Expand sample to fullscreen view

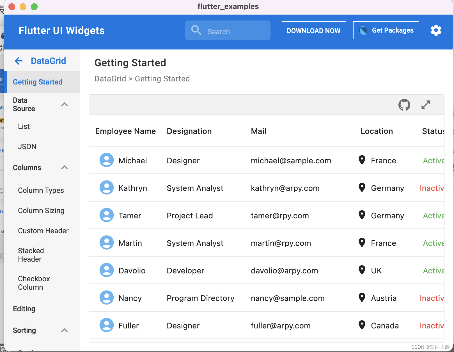426,105
